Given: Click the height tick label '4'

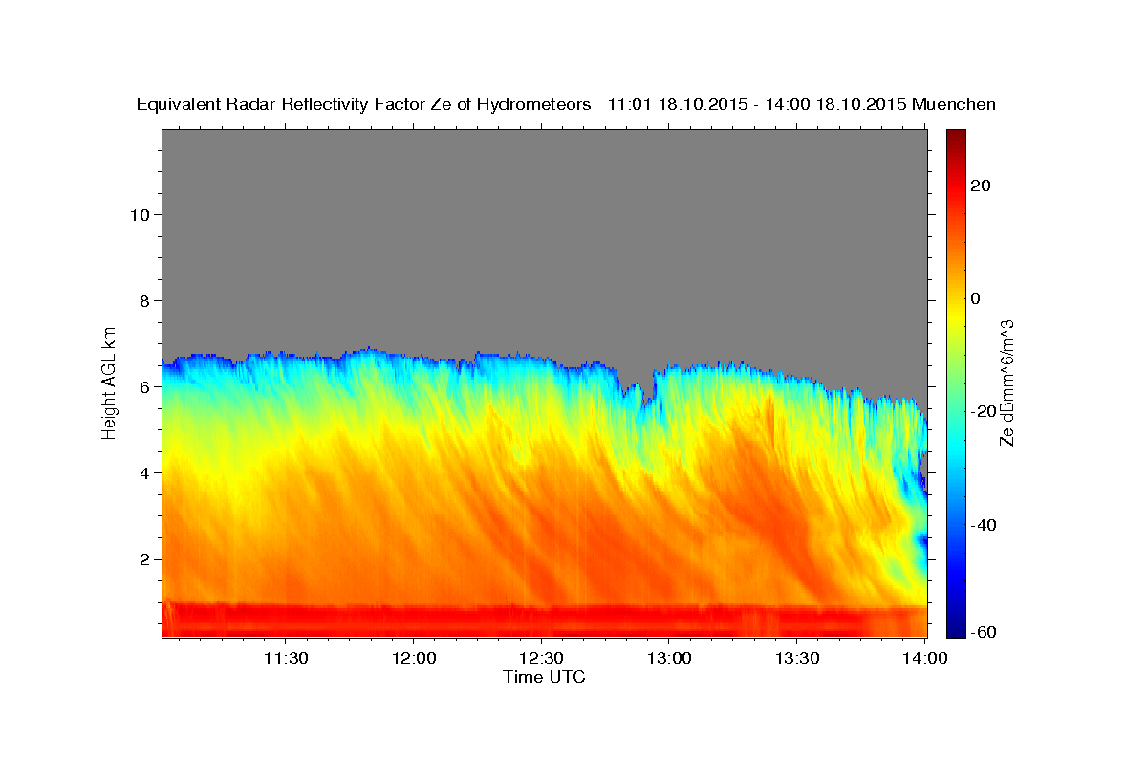Looking at the screenshot, I should tap(143, 473).
